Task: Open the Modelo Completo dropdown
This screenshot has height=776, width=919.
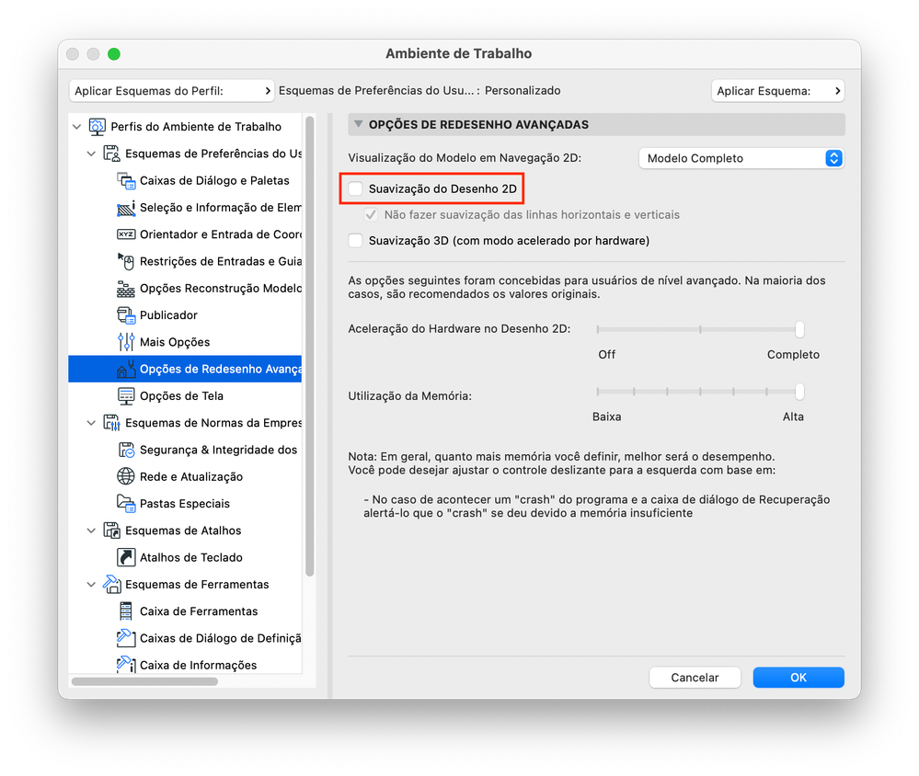Action: tap(741, 158)
